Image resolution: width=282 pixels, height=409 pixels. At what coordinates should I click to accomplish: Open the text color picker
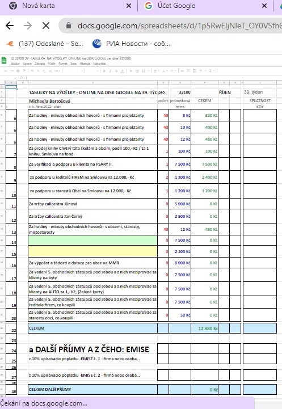[x=123, y=71]
